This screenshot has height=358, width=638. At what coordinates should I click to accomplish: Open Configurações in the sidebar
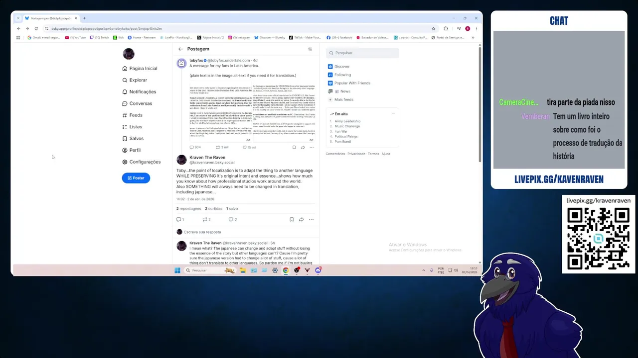click(x=142, y=162)
